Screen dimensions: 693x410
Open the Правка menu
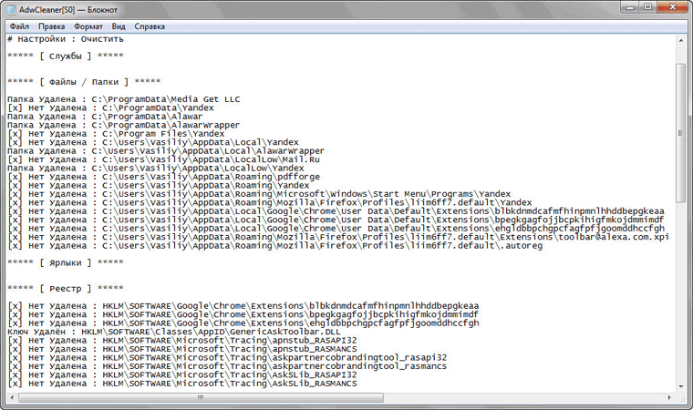click(x=51, y=26)
